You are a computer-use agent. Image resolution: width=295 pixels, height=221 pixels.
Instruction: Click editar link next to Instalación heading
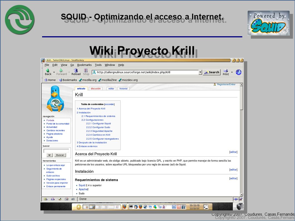click(x=233, y=170)
